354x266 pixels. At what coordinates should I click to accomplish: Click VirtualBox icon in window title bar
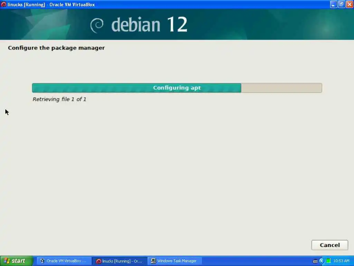3,4
